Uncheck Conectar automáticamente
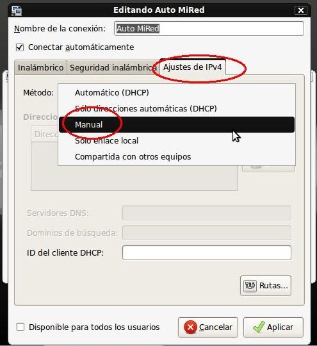This screenshot has height=346, width=317. point(20,47)
